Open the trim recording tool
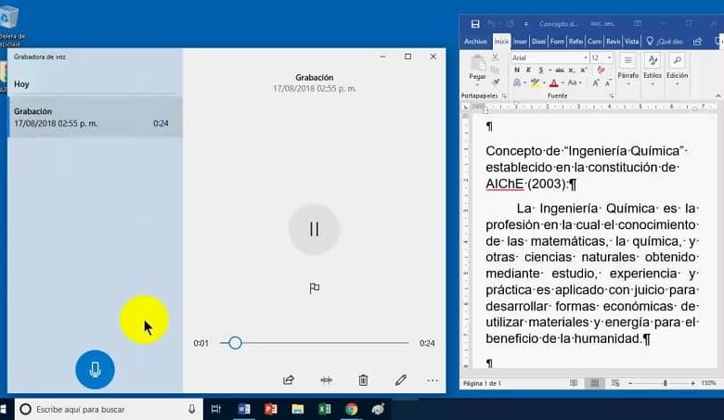 click(x=326, y=380)
